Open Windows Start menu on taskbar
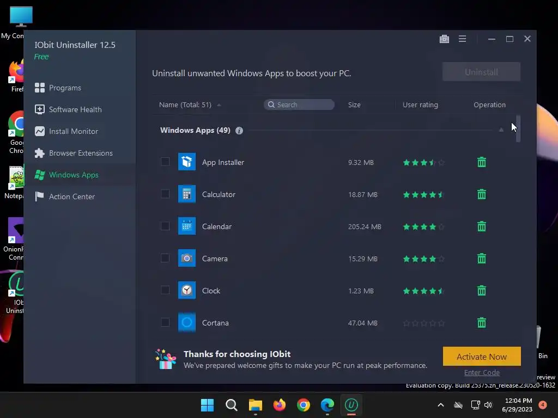Image resolution: width=558 pixels, height=418 pixels. 207,405
